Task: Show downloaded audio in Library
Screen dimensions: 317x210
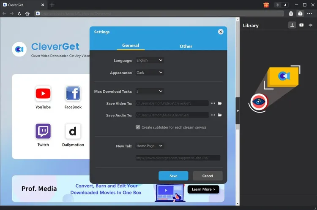Action: tap(311, 25)
